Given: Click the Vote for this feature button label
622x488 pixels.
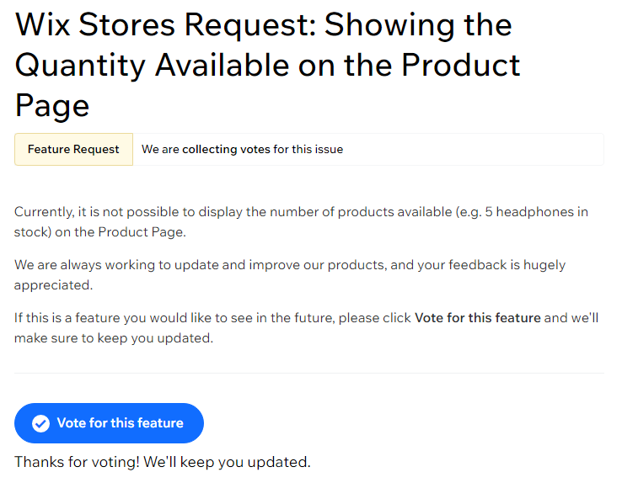Looking at the screenshot, I should [x=121, y=423].
